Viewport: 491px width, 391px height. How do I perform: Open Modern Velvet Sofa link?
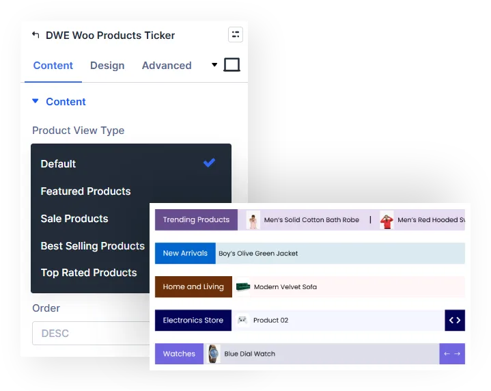(x=285, y=287)
